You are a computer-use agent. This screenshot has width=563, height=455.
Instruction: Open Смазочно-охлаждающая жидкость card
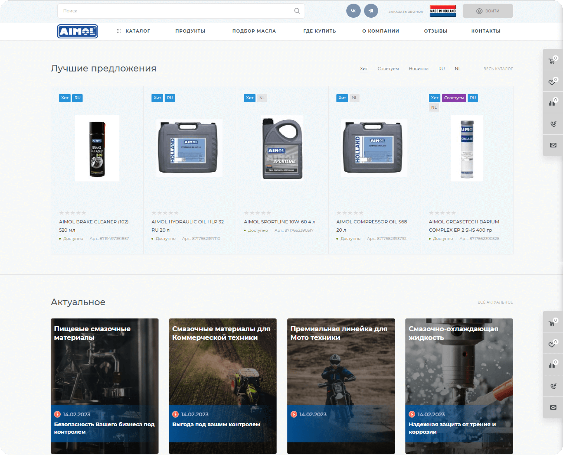(x=459, y=386)
